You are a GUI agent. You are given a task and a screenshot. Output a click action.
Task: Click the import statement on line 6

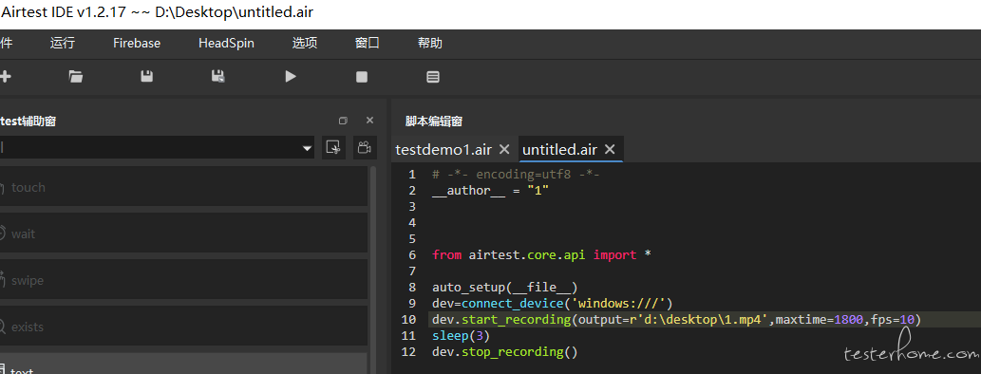tap(542, 255)
